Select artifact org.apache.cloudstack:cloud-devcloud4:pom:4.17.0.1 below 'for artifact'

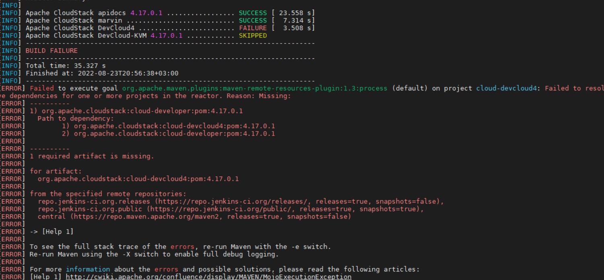click(138, 179)
